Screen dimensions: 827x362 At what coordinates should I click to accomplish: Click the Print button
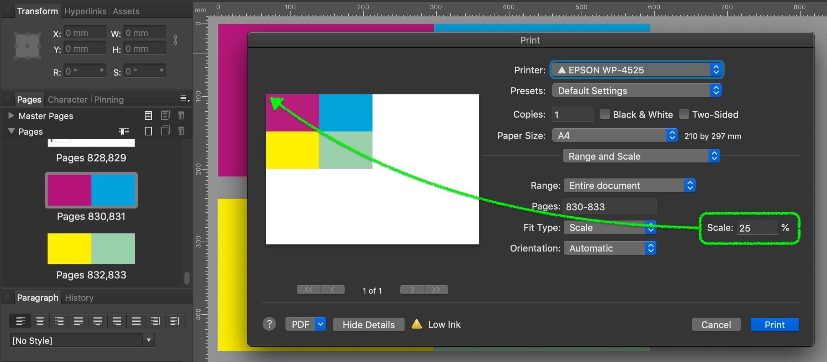point(775,325)
